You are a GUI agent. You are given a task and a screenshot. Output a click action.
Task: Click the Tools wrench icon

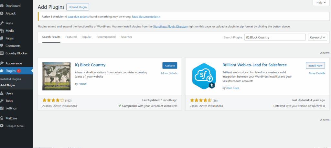[x=2, y=101]
